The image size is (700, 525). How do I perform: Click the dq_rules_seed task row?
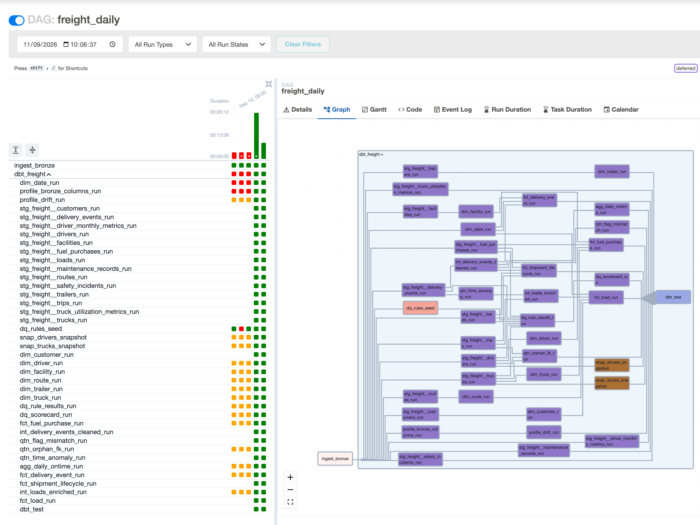pos(138,329)
